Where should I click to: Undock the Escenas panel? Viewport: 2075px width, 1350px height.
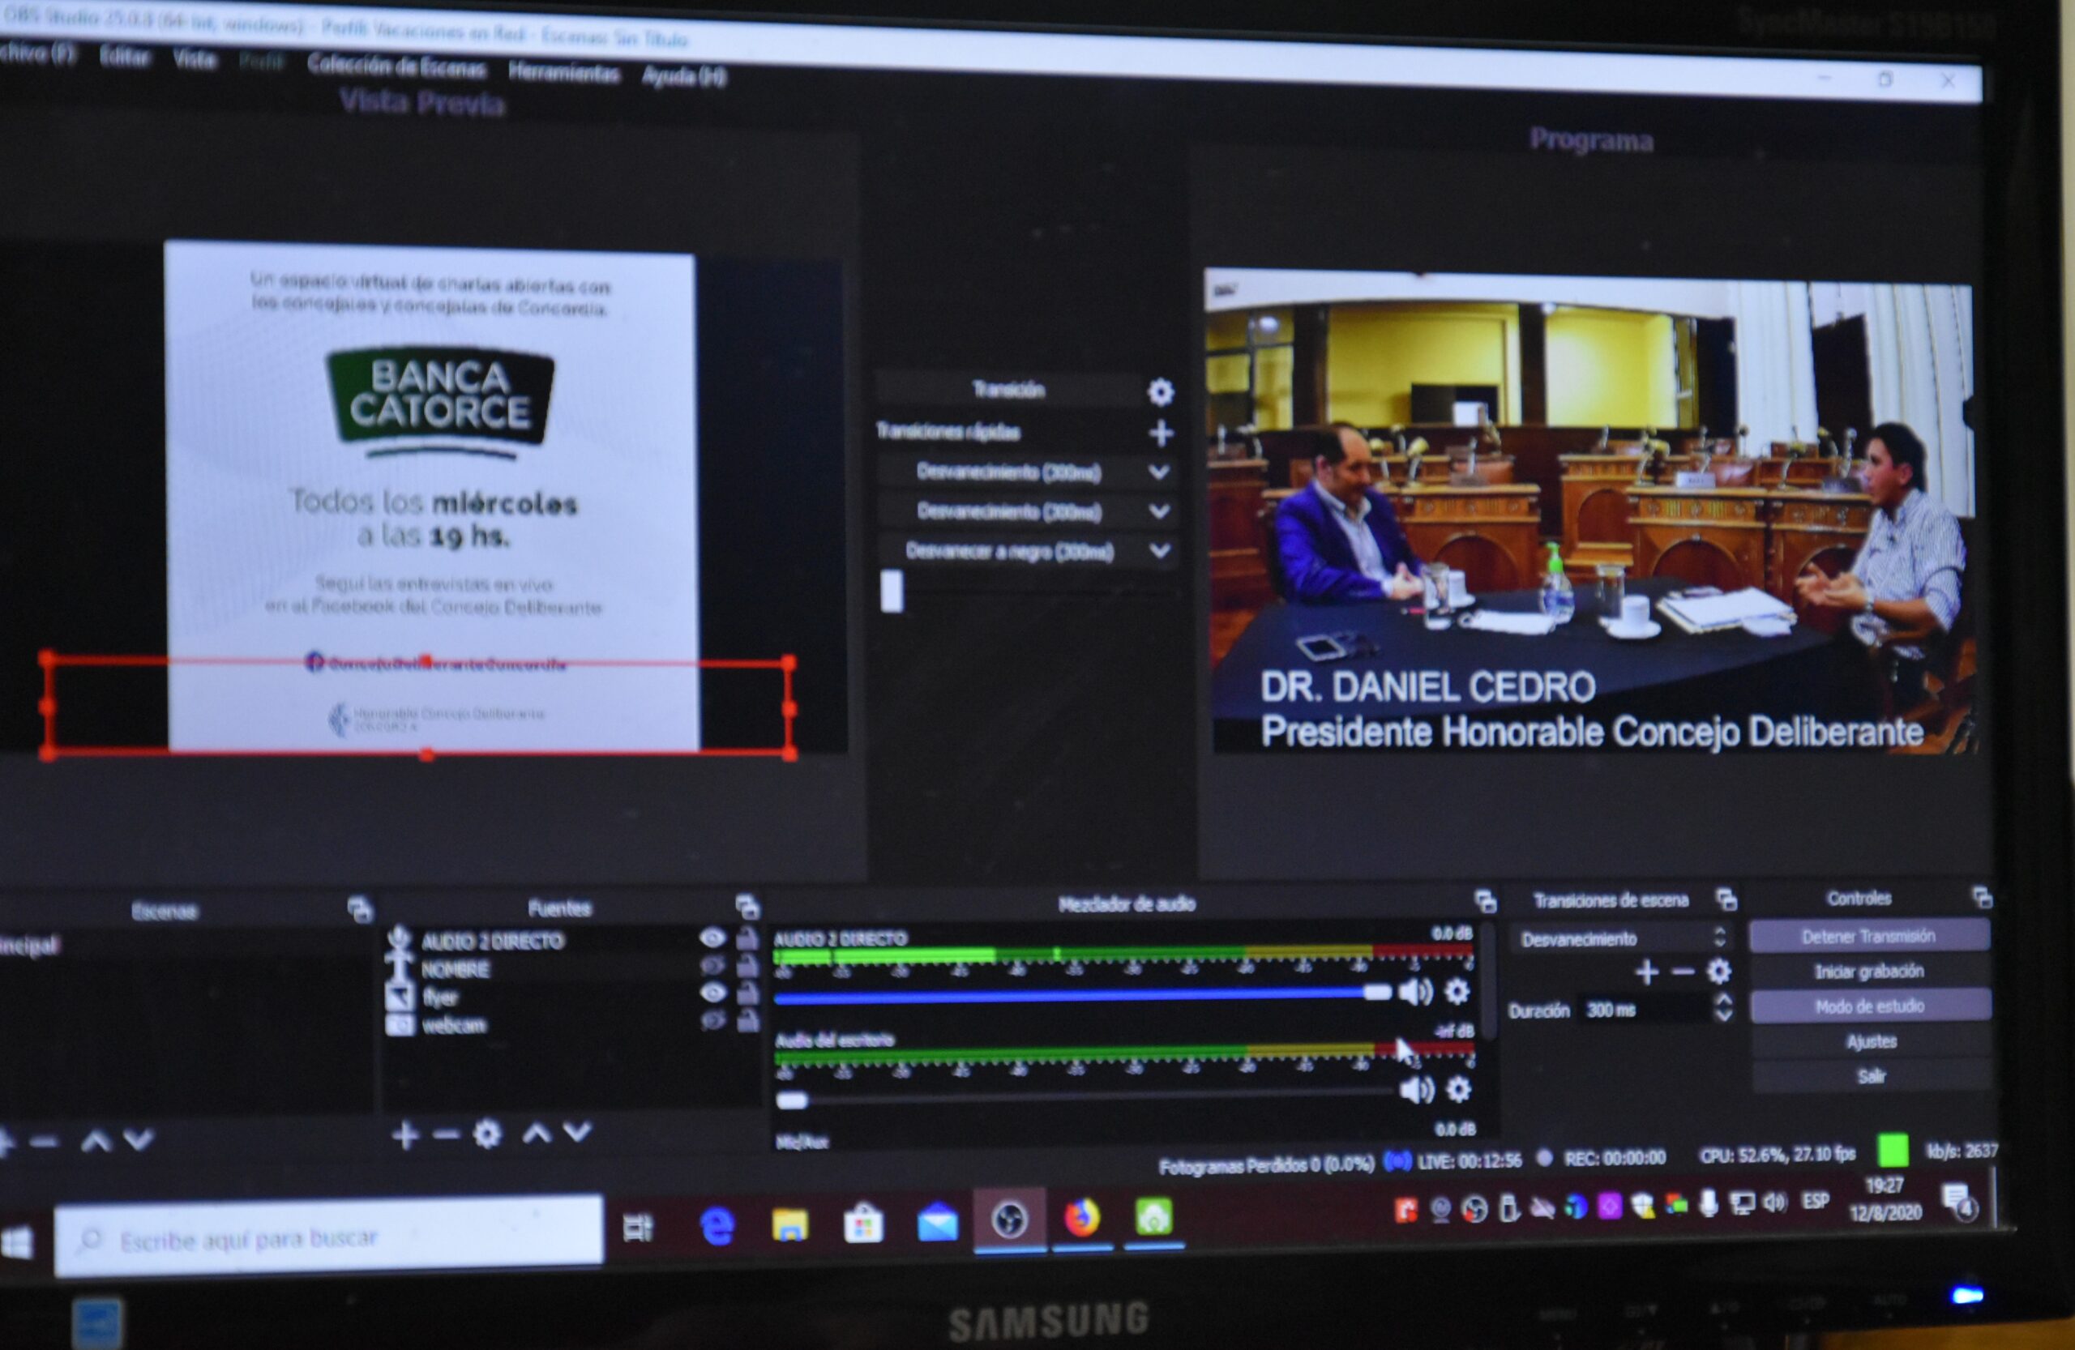[x=359, y=910]
